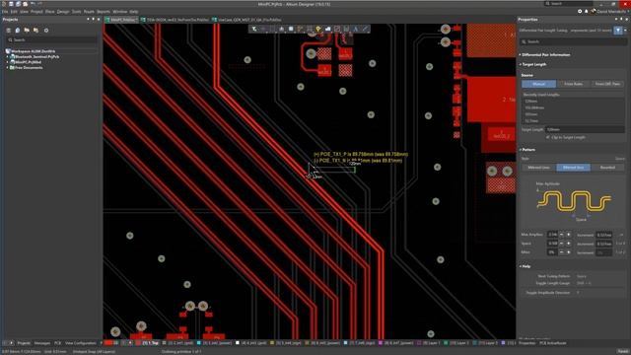Expand the MiniPC project node
The image size is (631, 355).
(7, 62)
